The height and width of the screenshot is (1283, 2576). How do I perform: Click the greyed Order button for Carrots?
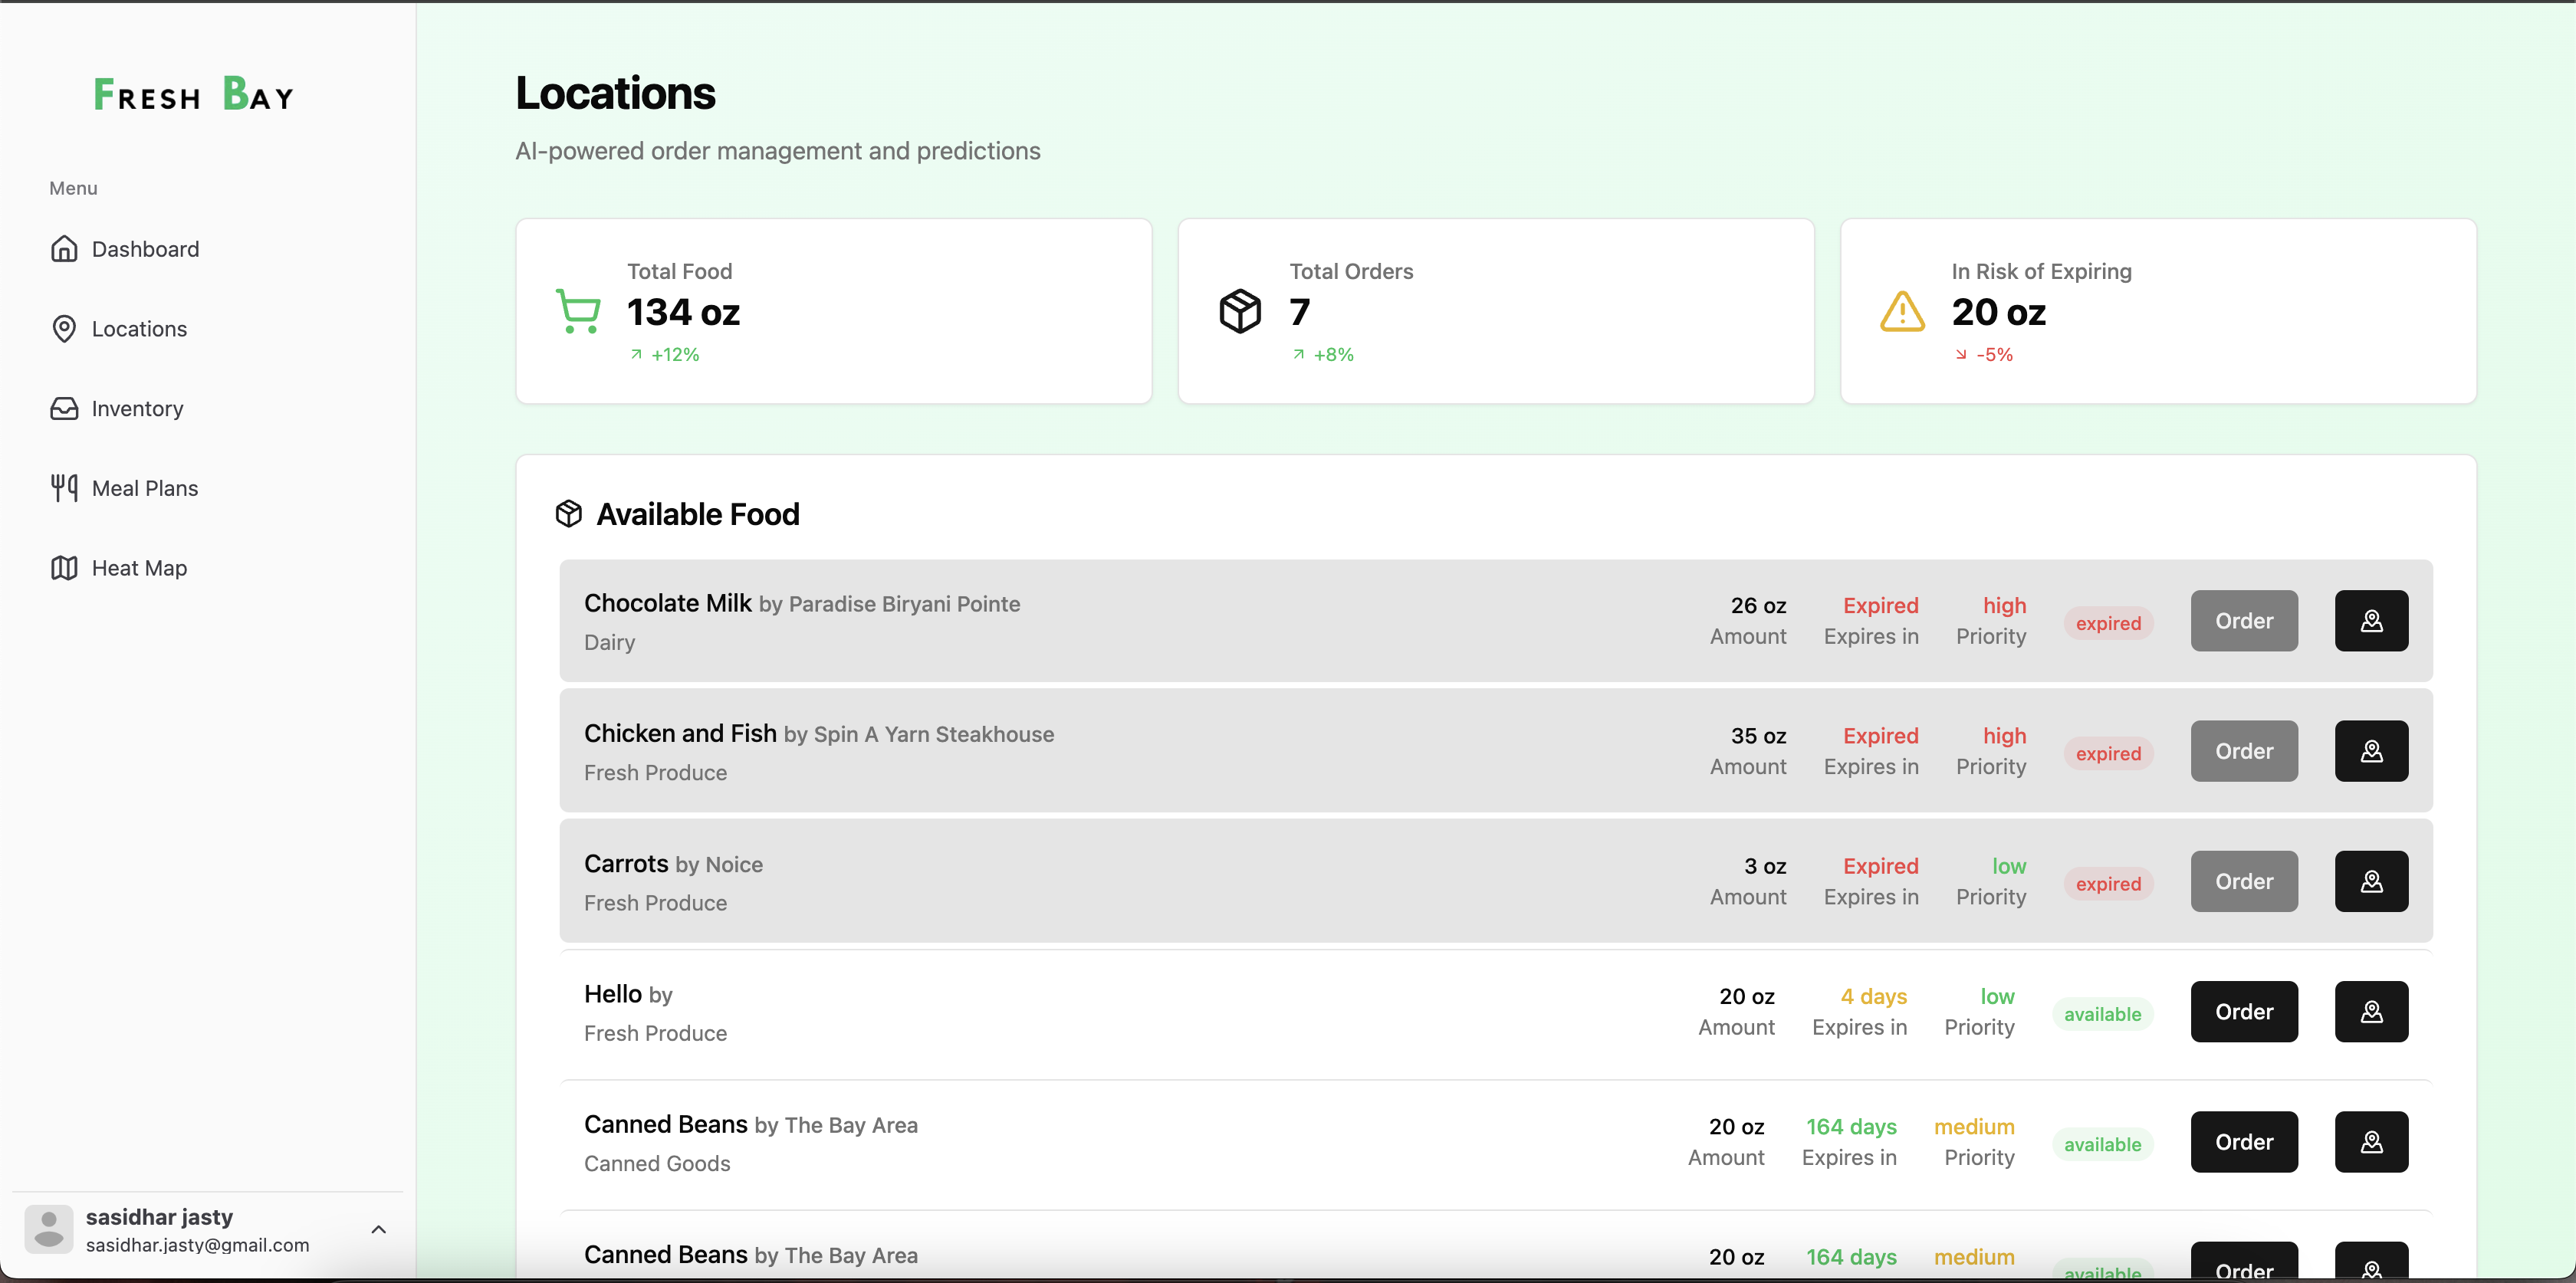click(2243, 881)
